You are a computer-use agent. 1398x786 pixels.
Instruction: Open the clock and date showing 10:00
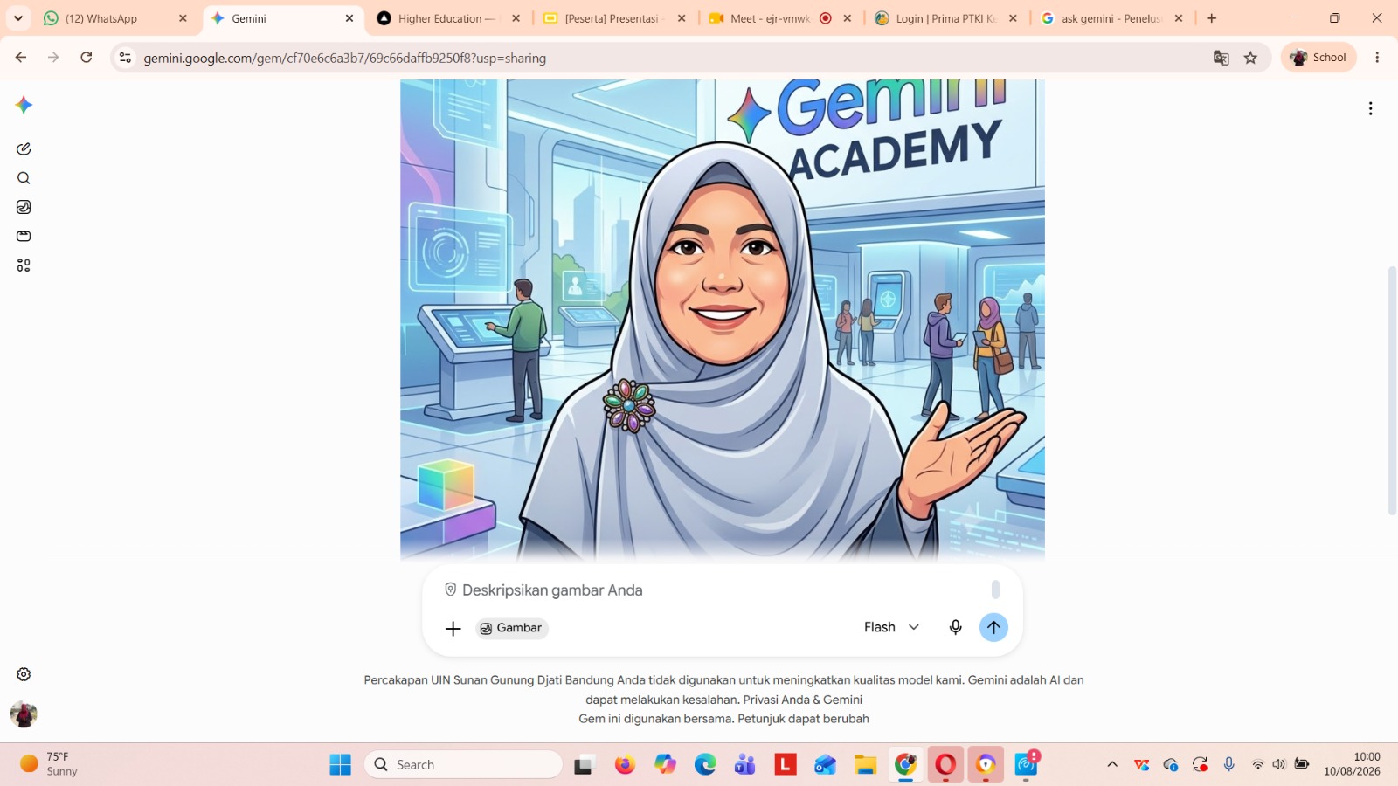pyautogui.click(x=1352, y=764)
